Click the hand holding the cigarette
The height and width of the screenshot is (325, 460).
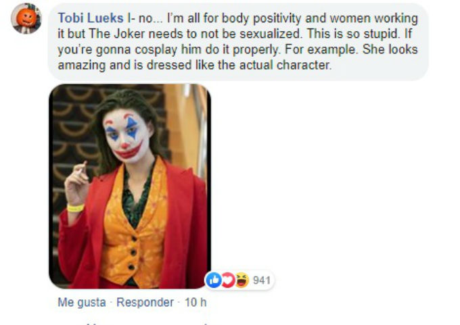click(75, 179)
